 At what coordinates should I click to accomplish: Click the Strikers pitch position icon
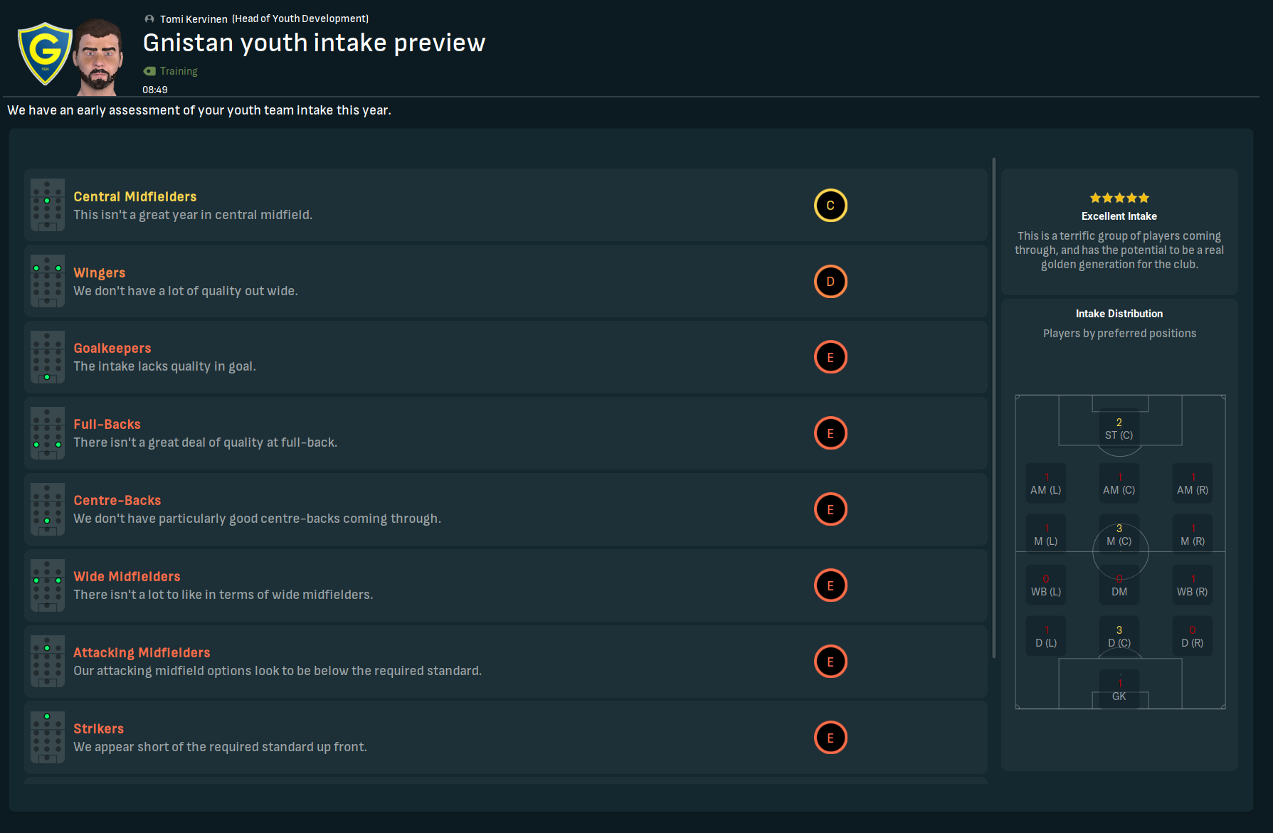coord(48,738)
